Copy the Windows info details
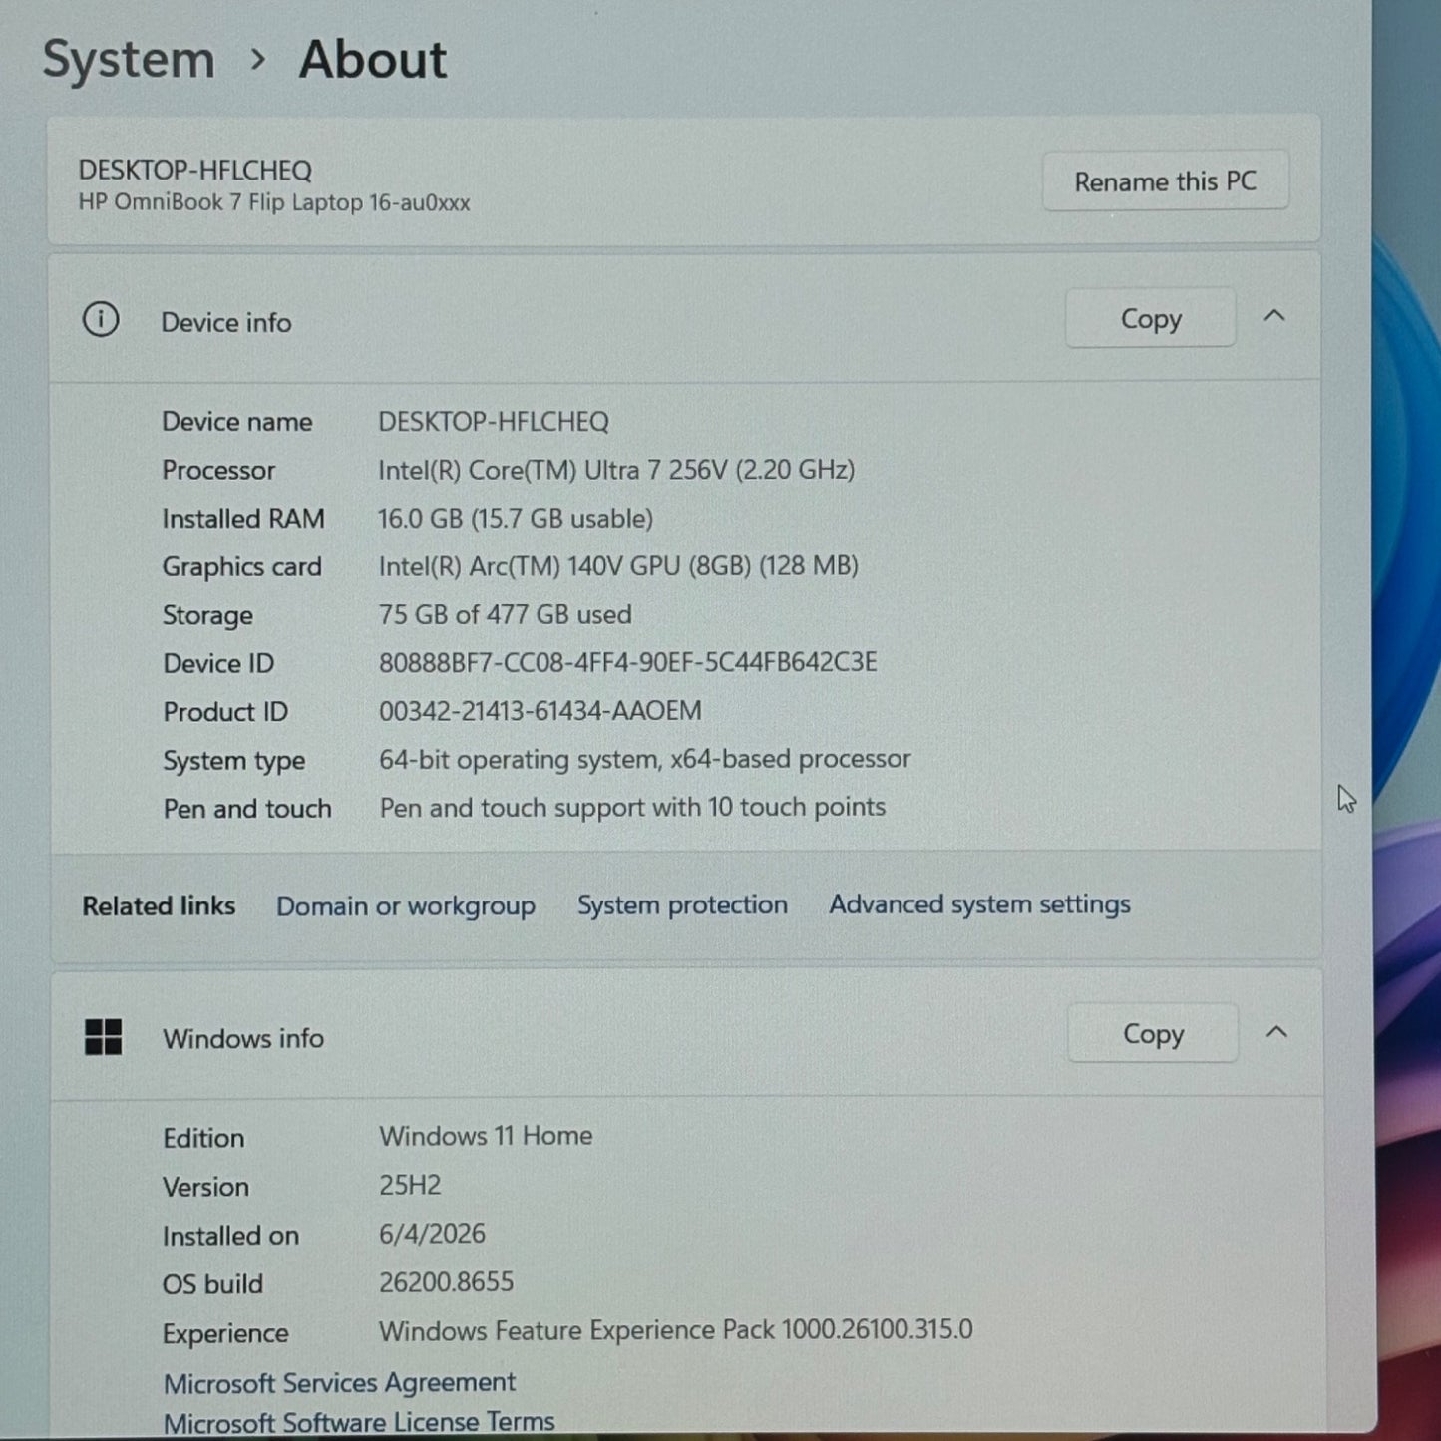Viewport: 1441px width, 1441px height. [1153, 1033]
